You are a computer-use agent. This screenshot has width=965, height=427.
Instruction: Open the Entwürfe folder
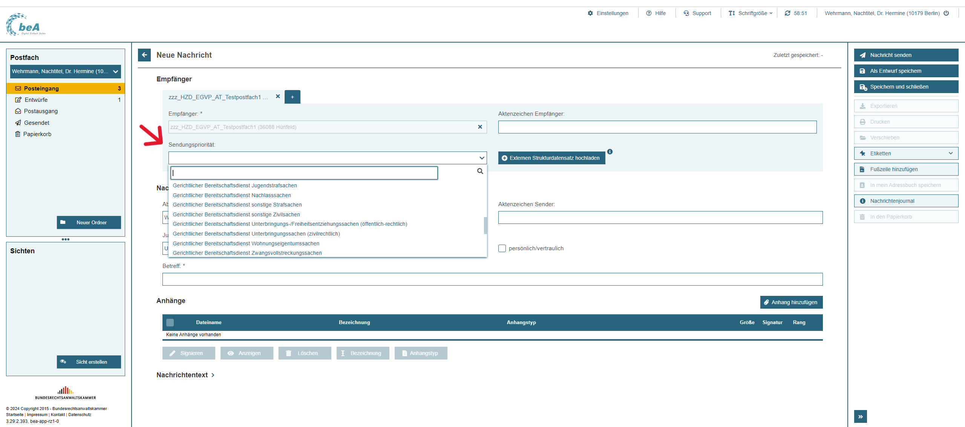point(36,100)
